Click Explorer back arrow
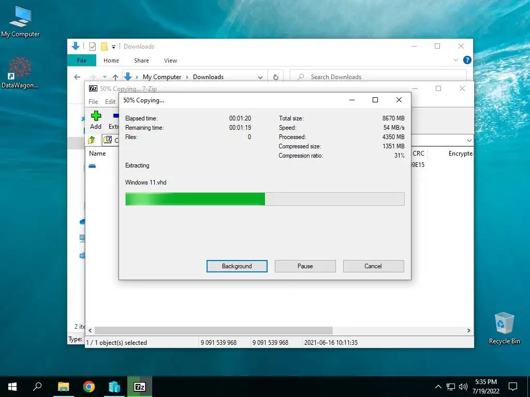 (77, 77)
